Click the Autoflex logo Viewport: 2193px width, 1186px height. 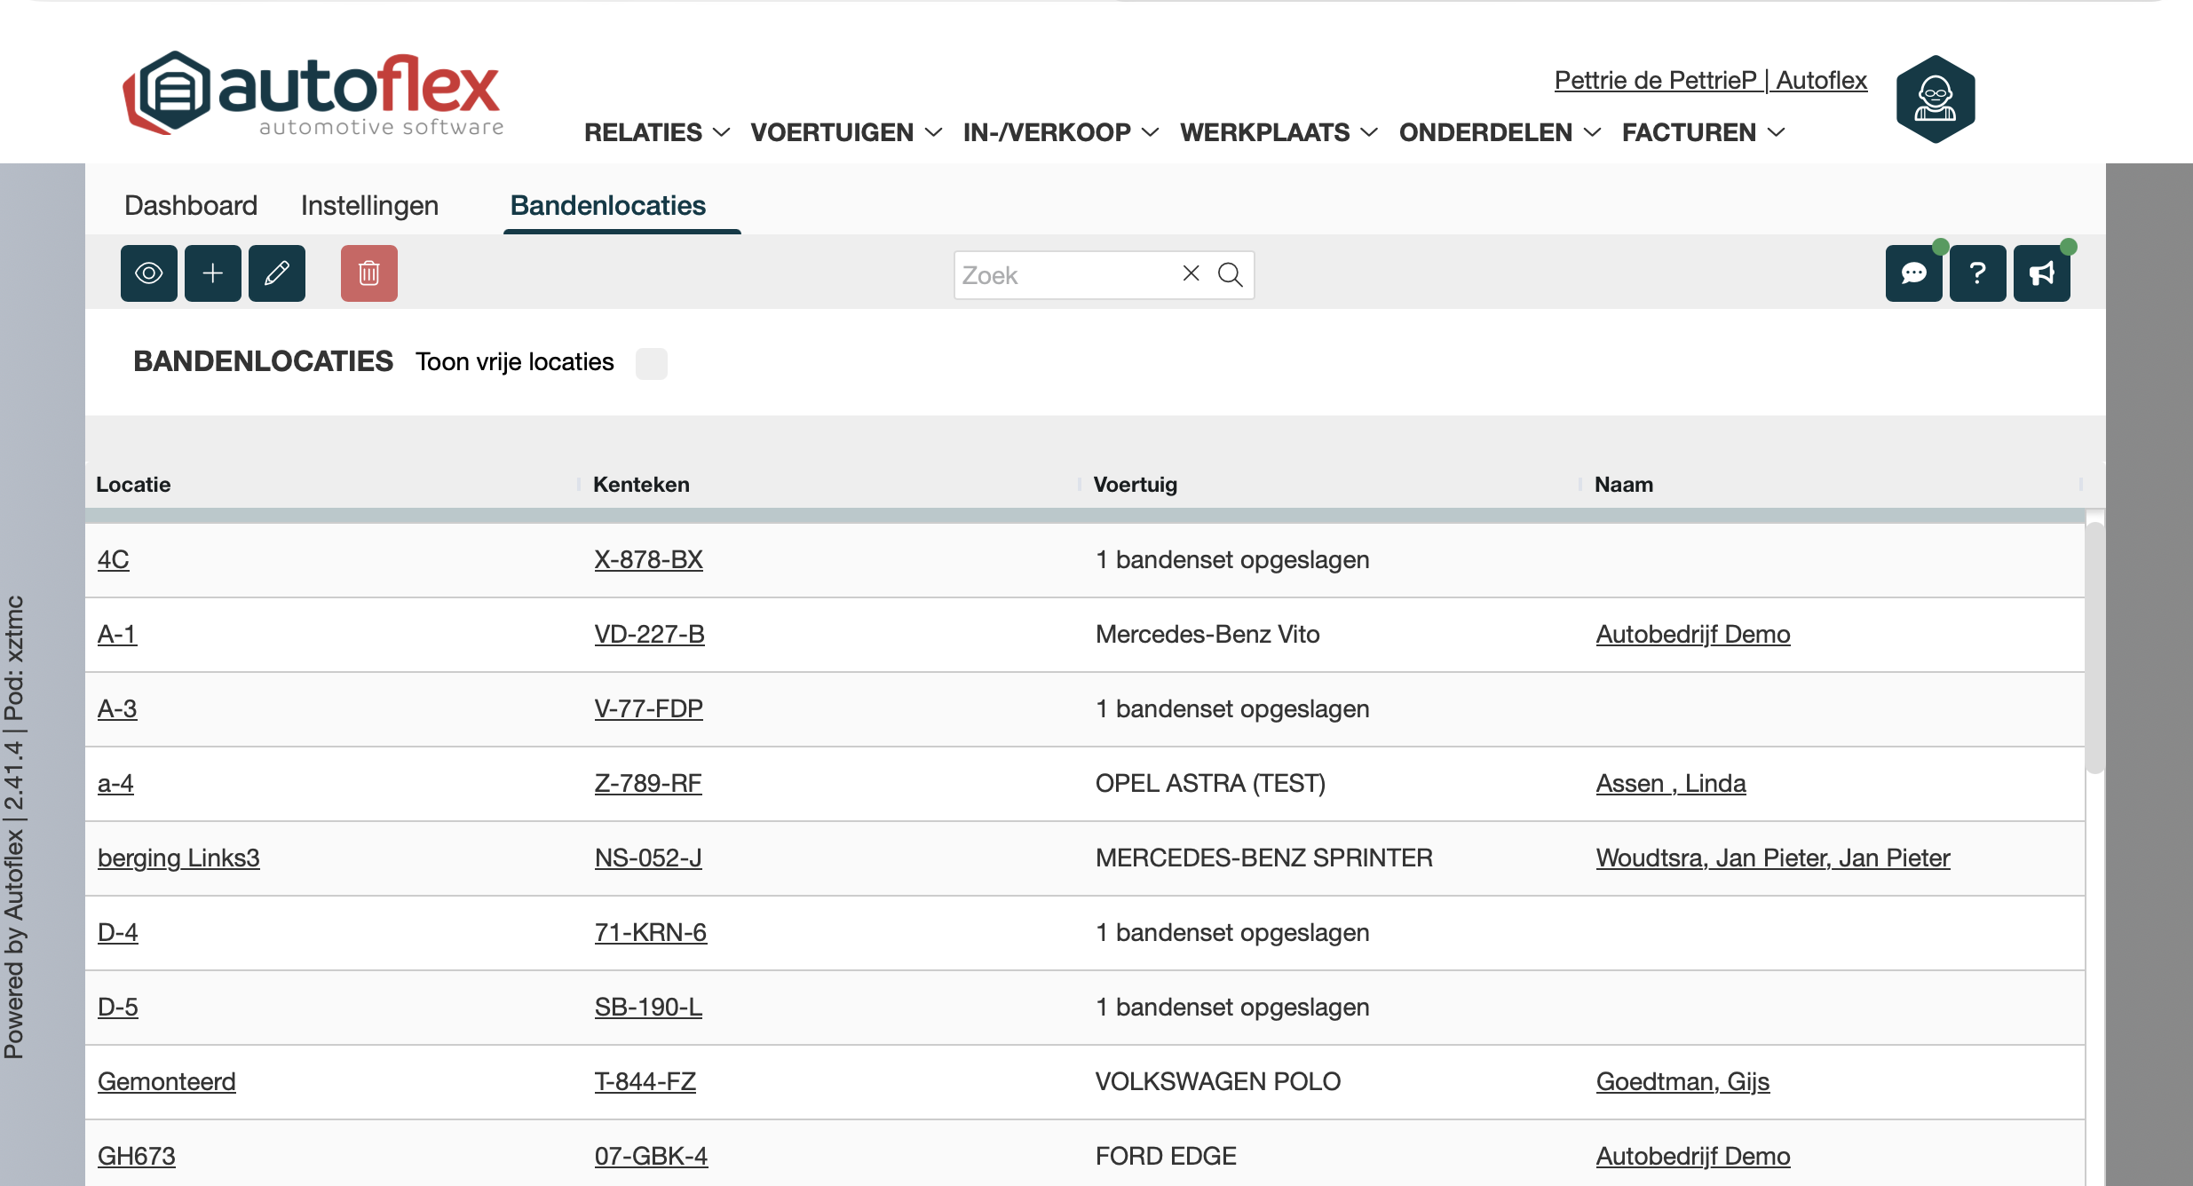[x=313, y=93]
